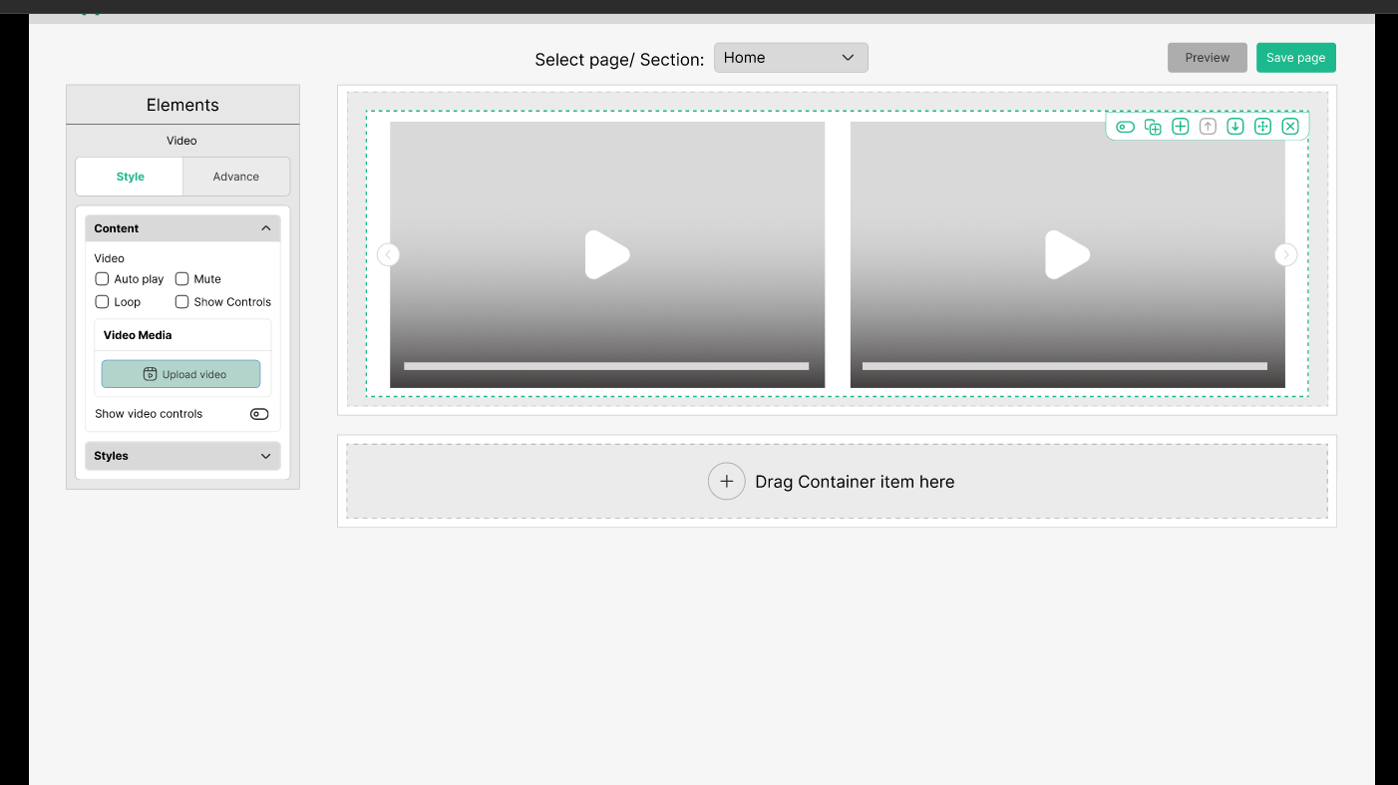Image resolution: width=1398 pixels, height=785 pixels.
Task: Click the Upload video button
Action: click(x=180, y=374)
